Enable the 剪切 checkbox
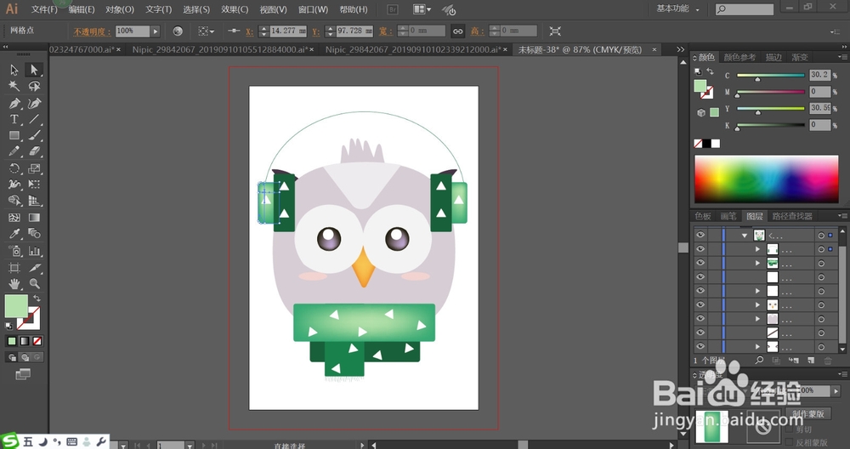The width and height of the screenshot is (850, 449). [x=789, y=429]
